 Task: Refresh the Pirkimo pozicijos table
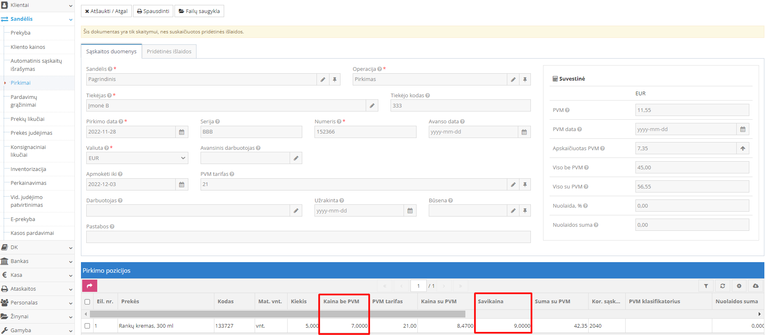[722, 286]
